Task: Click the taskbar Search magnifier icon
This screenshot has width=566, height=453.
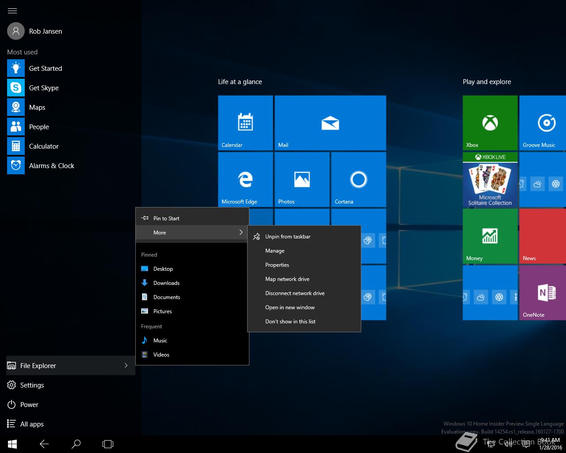Action: click(x=76, y=444)
